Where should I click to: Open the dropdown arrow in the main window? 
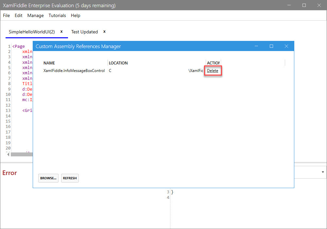[323, 172]
